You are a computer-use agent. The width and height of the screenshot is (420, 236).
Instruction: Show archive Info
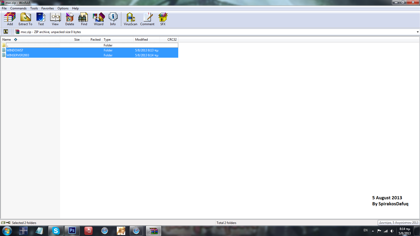coord(113,19)
